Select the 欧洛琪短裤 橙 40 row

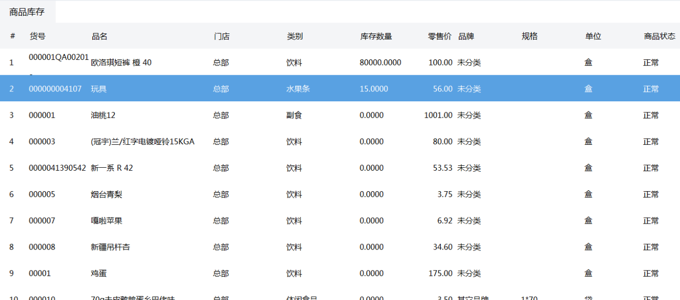pos(200,62)
